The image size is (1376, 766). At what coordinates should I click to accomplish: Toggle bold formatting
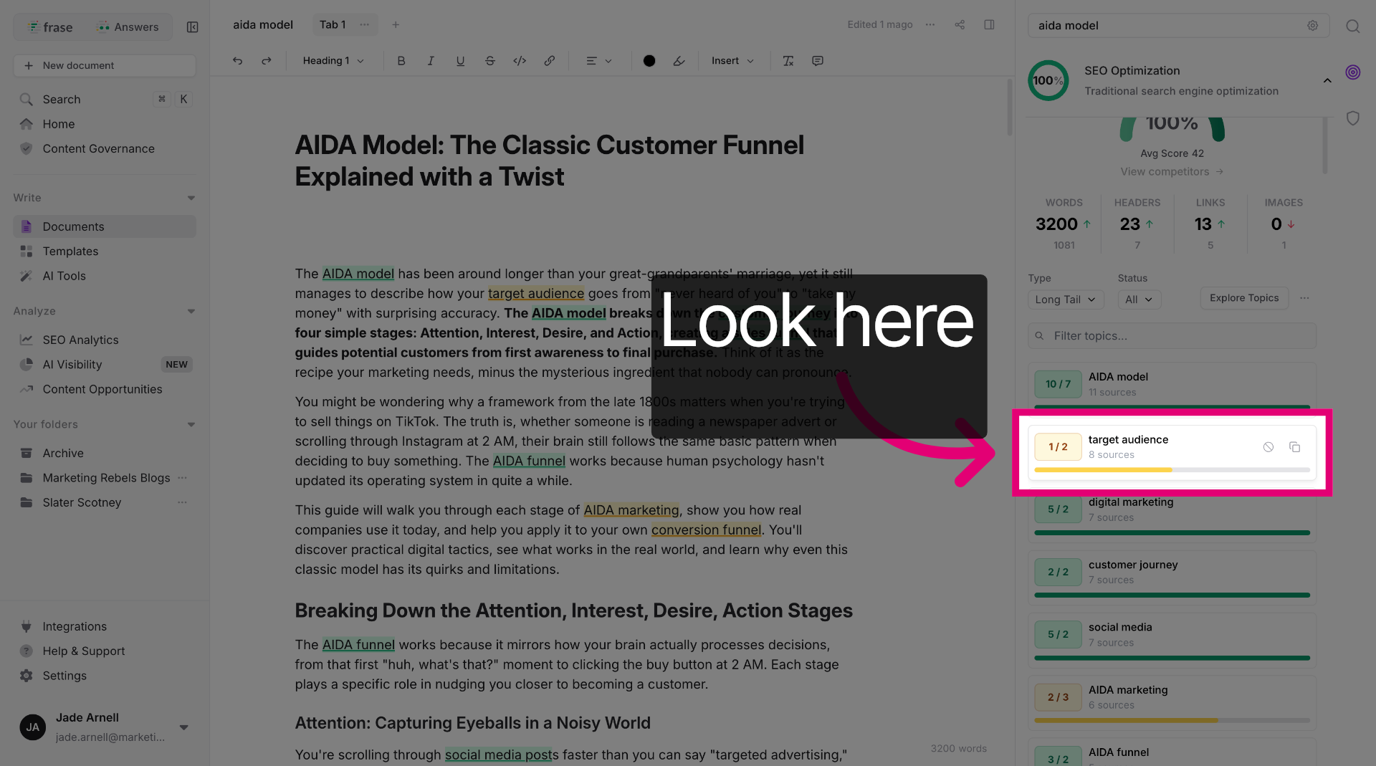(401, 61)
